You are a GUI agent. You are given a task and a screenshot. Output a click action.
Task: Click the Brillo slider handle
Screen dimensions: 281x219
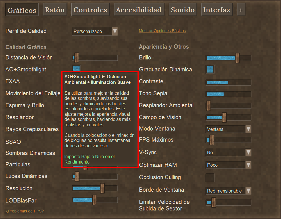click(x=237, y=58)
